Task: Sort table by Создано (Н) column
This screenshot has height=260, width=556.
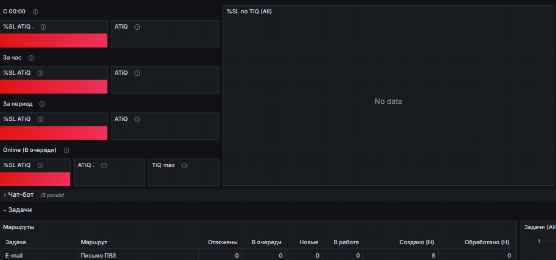Action: click(417, 242)
